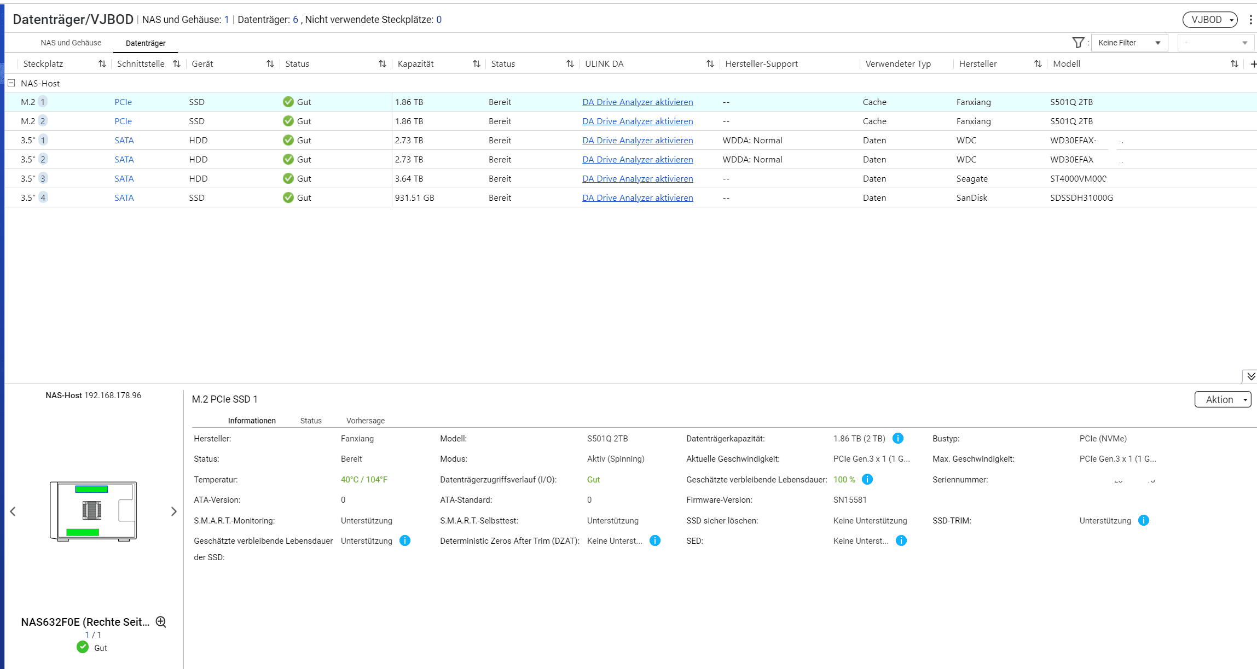This screenshot has width=1257, height=669.
Task: Click the NAS enclosure diagram thumbnail
Action: point(93,511)
